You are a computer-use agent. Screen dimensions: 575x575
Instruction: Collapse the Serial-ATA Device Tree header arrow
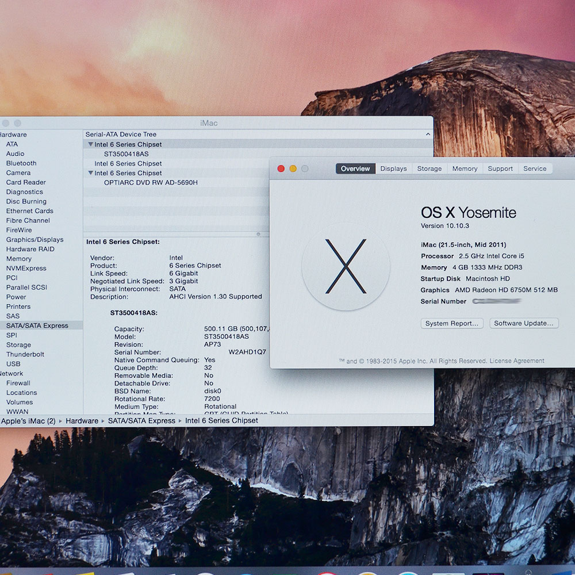(428, 135)
